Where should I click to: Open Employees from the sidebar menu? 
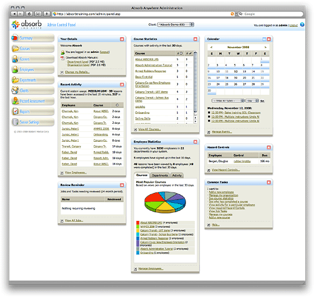33,69
